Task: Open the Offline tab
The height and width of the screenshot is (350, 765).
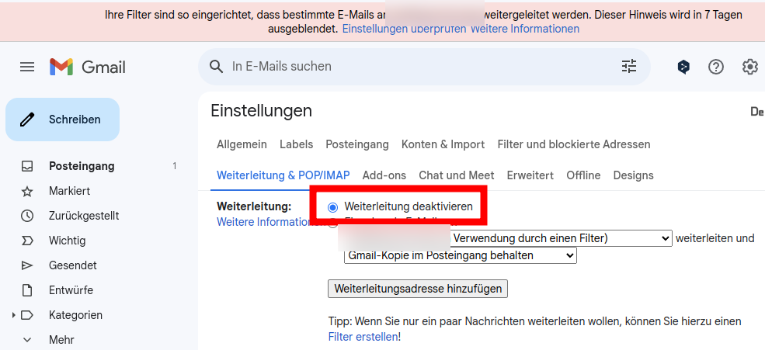Action: (x=583, y=175)
